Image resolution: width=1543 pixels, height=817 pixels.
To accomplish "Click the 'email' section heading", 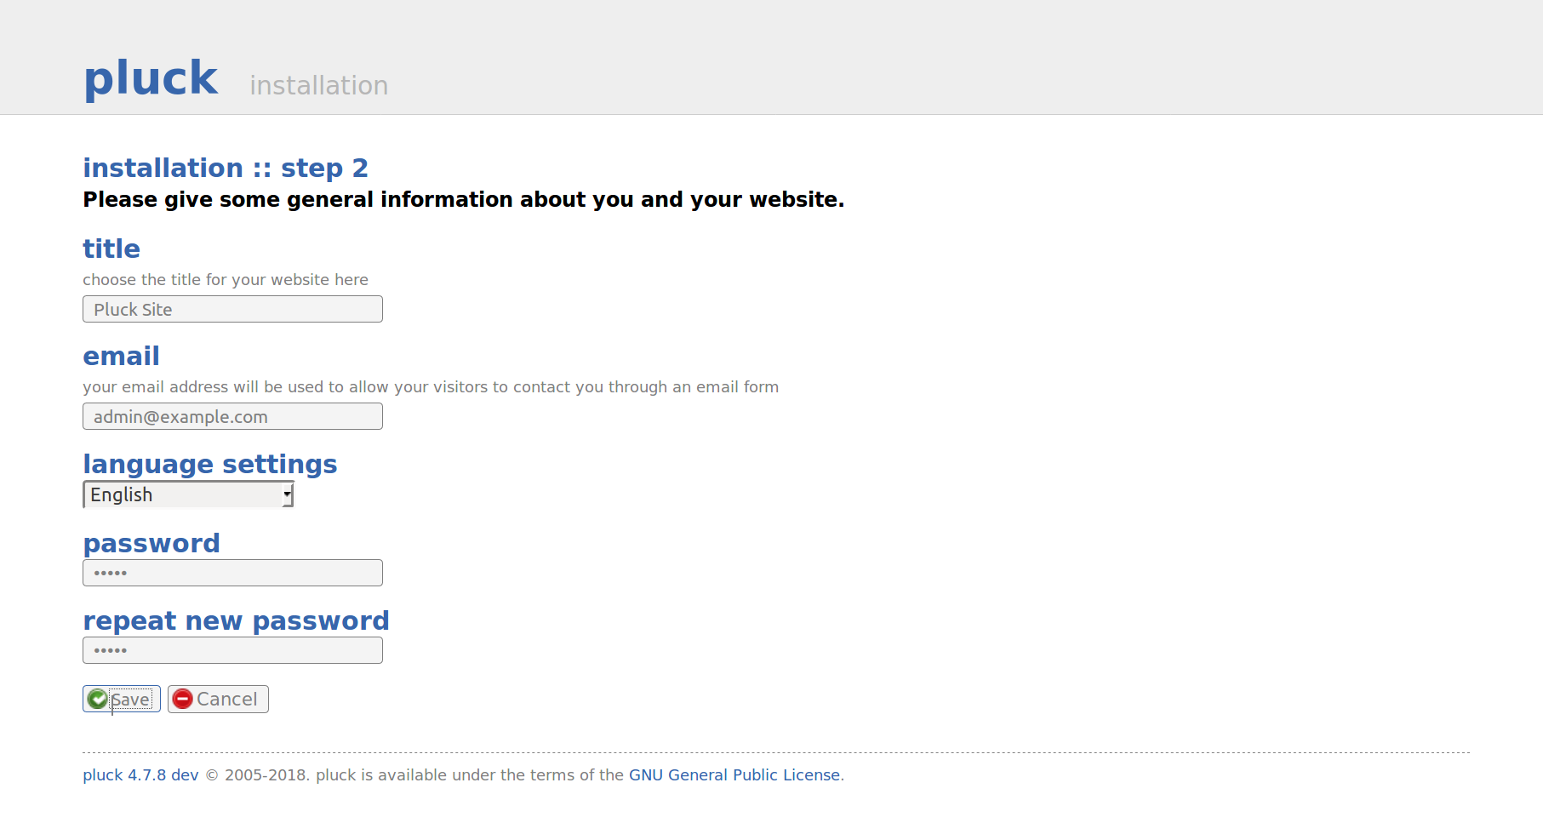I will click(x=121, y=356).
